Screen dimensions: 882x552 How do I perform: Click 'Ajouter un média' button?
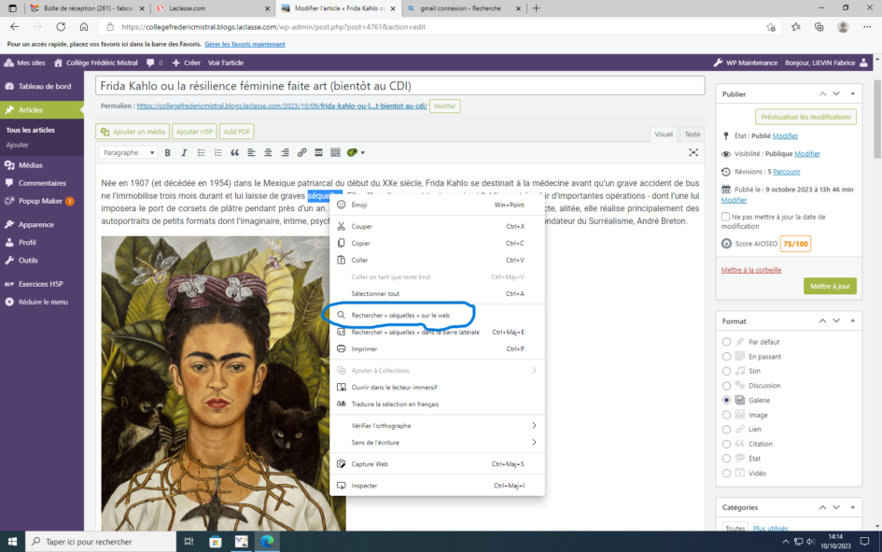(x=133, y=132)
